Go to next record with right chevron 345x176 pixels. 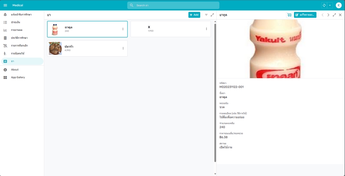pyautogui.click(x=328, y=15)
